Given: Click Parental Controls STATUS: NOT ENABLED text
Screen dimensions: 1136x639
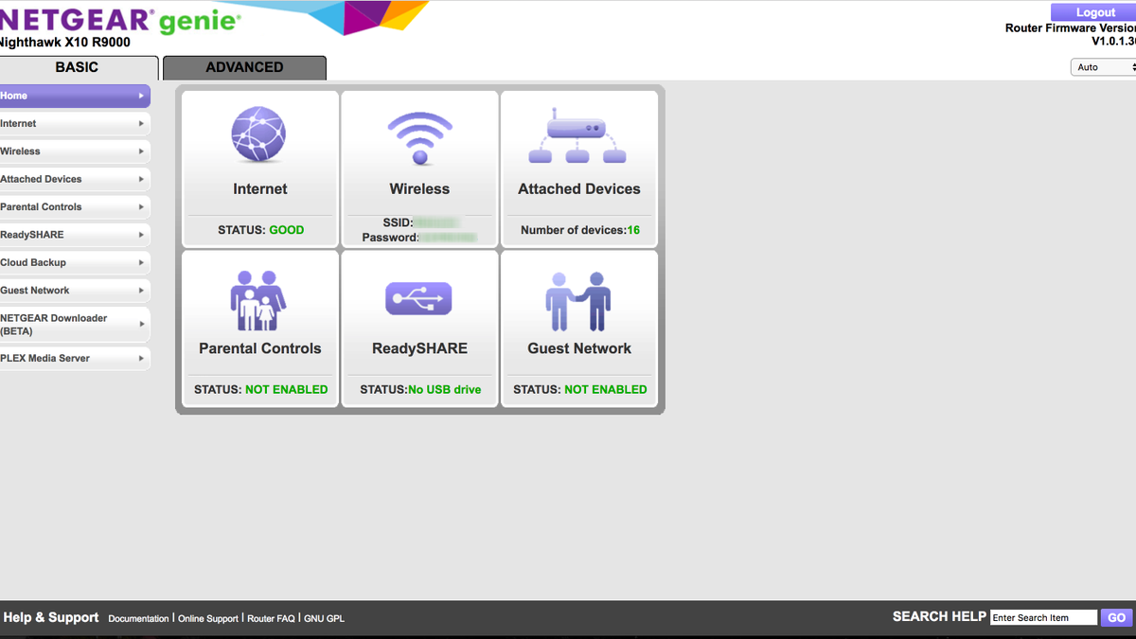Looking at the screenshot, I should (260, 389).
